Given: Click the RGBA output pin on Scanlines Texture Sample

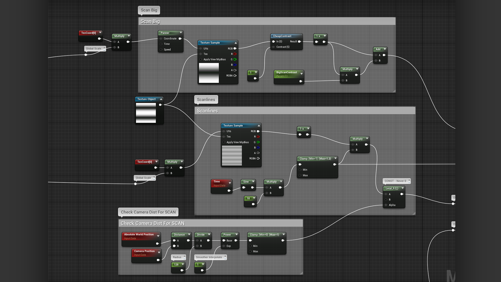Looking at the screenshot, I should (258, 158).
